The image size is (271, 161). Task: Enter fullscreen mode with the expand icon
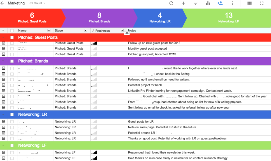(262, 3)
